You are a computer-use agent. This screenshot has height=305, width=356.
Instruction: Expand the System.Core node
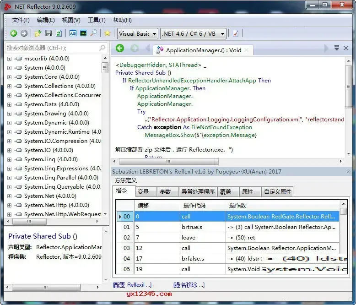(9, 77)
